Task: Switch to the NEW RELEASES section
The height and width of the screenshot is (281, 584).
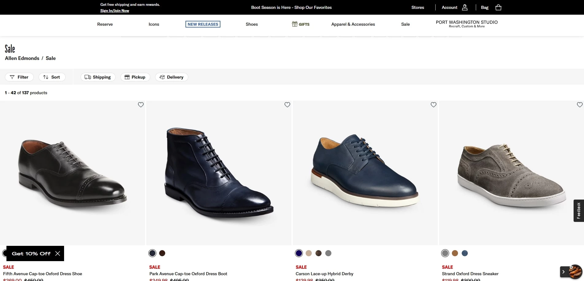Action: click(x=203, y=24)
